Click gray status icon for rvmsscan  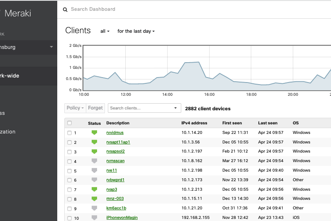coord(94,161)
